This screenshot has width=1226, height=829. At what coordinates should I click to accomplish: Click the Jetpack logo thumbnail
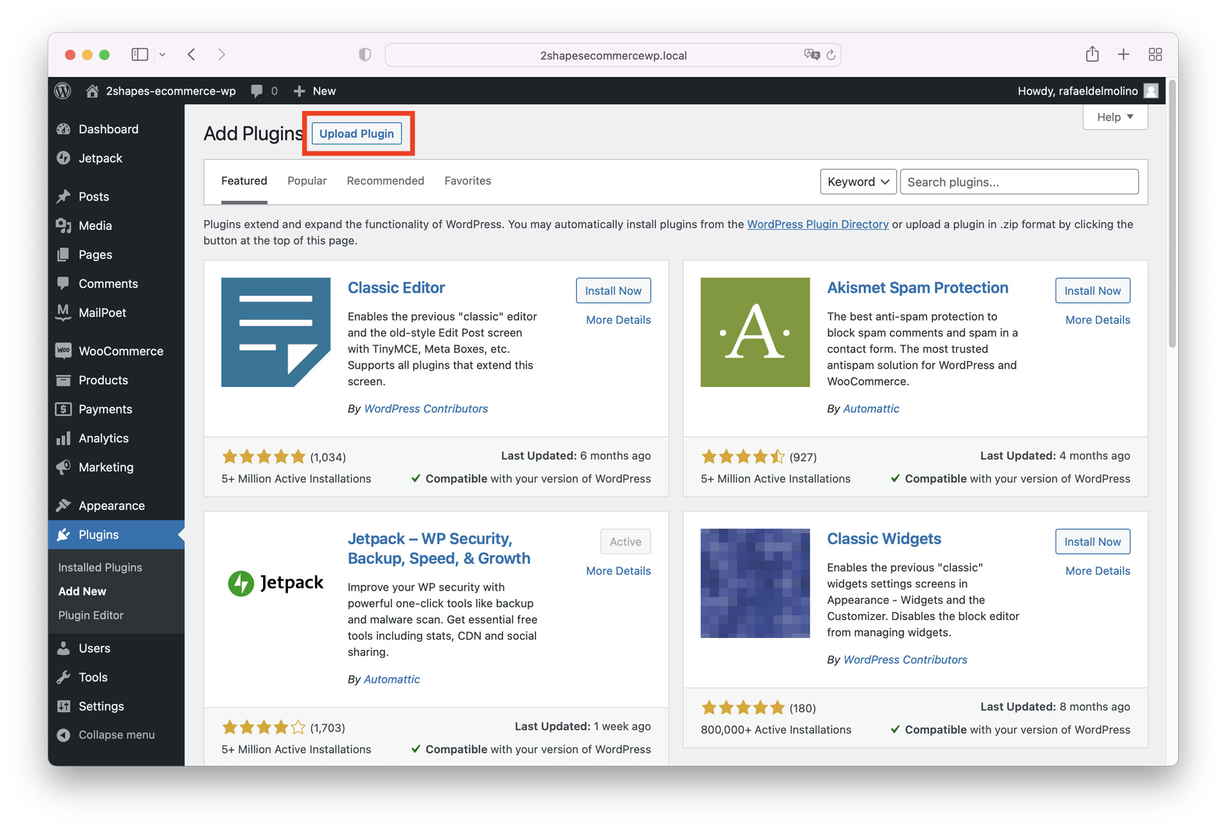(276, 583)
